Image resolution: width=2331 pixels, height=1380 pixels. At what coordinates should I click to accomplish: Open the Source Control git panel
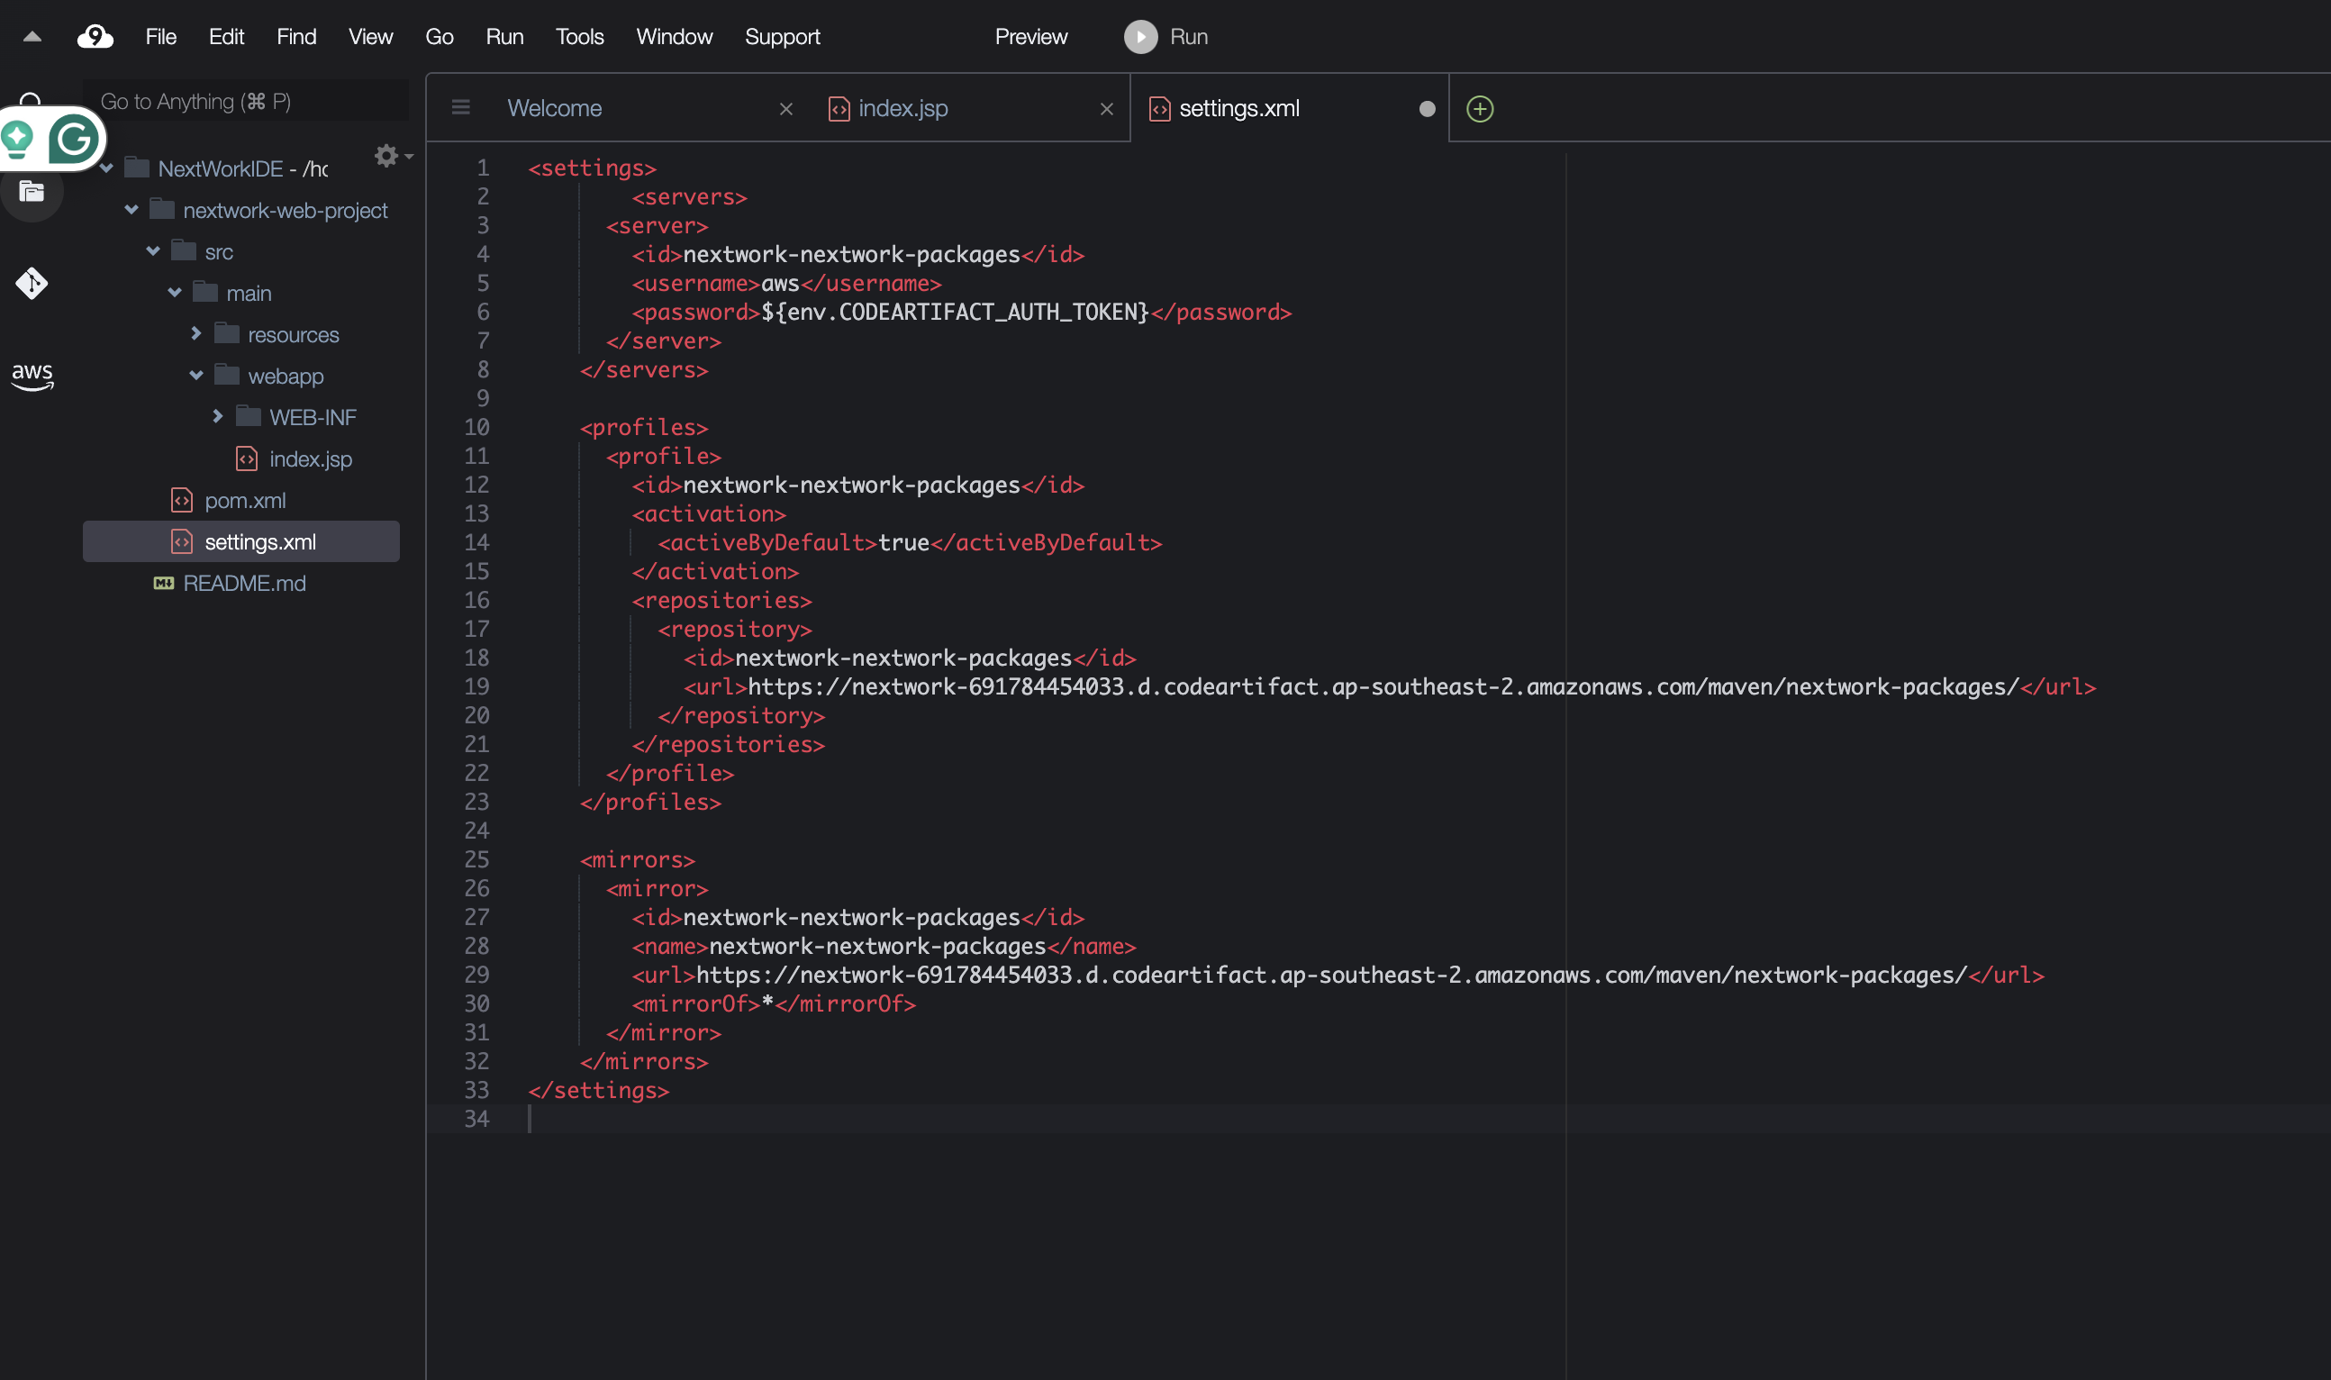point(32,284)
